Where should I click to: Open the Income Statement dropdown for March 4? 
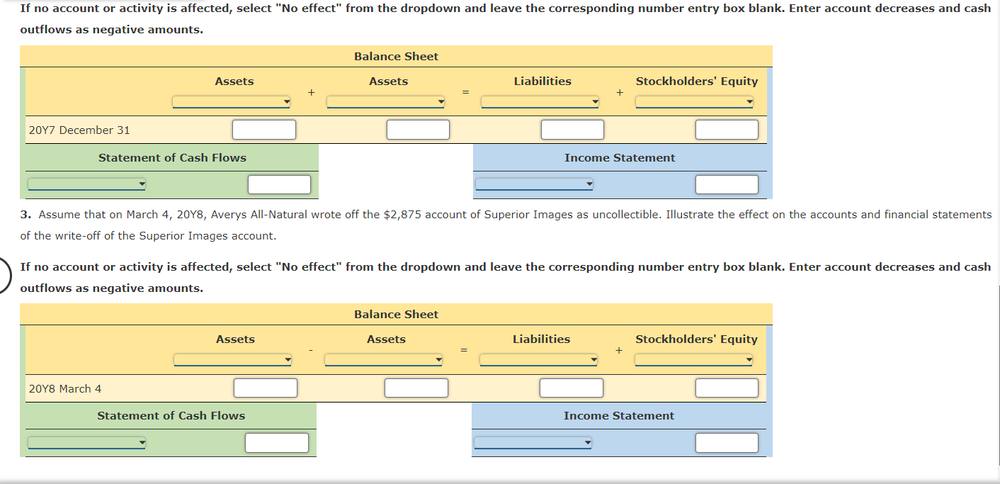pos(534,441)
